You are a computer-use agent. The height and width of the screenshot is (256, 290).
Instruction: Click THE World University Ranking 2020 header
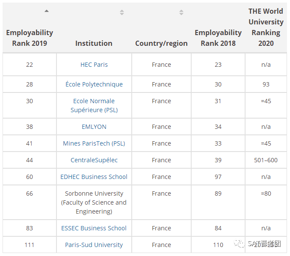click(x=266, y=27)
